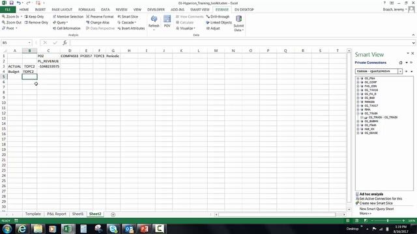Click horizontal scrollbar of worksheet

point(277,214)
